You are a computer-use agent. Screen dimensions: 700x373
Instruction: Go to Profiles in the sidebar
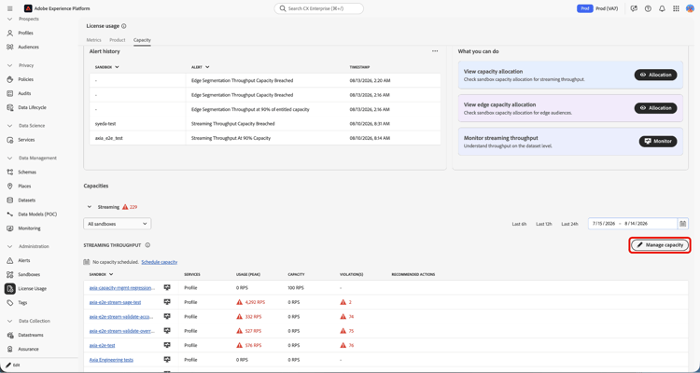tap(25, 33)
